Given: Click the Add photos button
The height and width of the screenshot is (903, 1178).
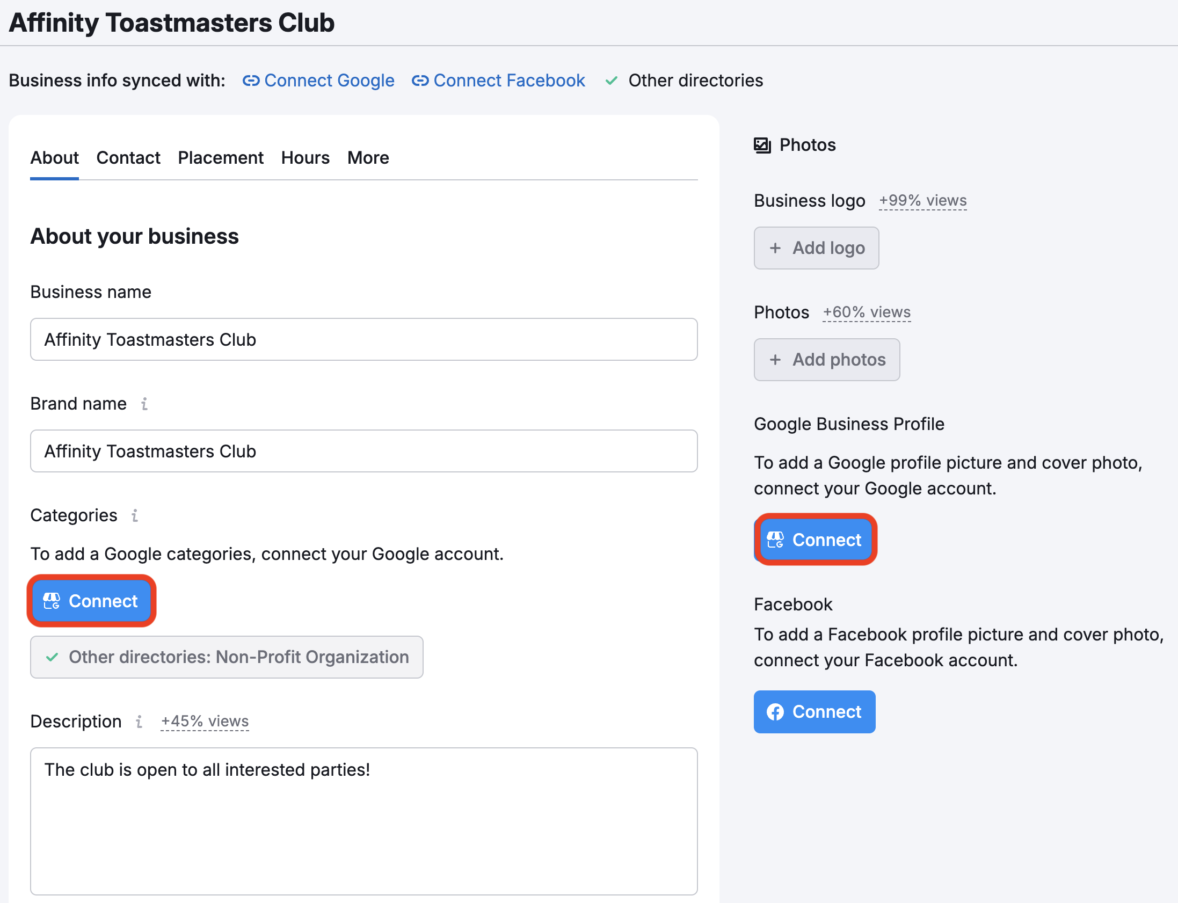Looking at the screenshot, I should (826, 360).
